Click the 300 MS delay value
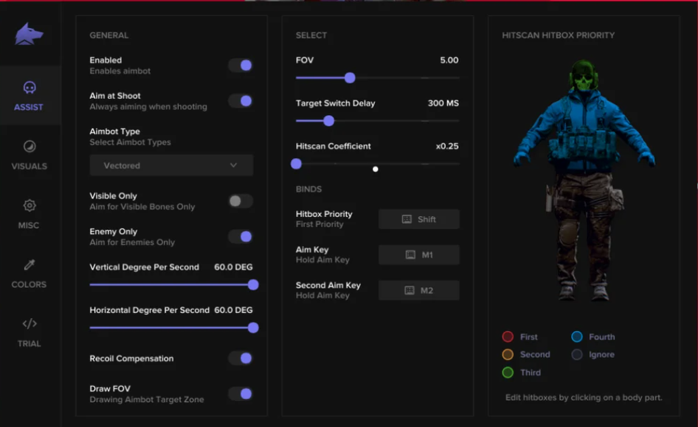 pyautogui.click(x=443, y=103)
